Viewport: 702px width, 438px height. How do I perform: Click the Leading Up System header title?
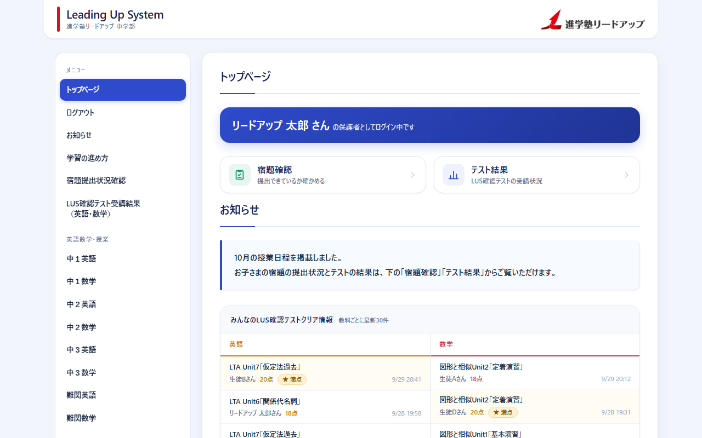(115, 15)
